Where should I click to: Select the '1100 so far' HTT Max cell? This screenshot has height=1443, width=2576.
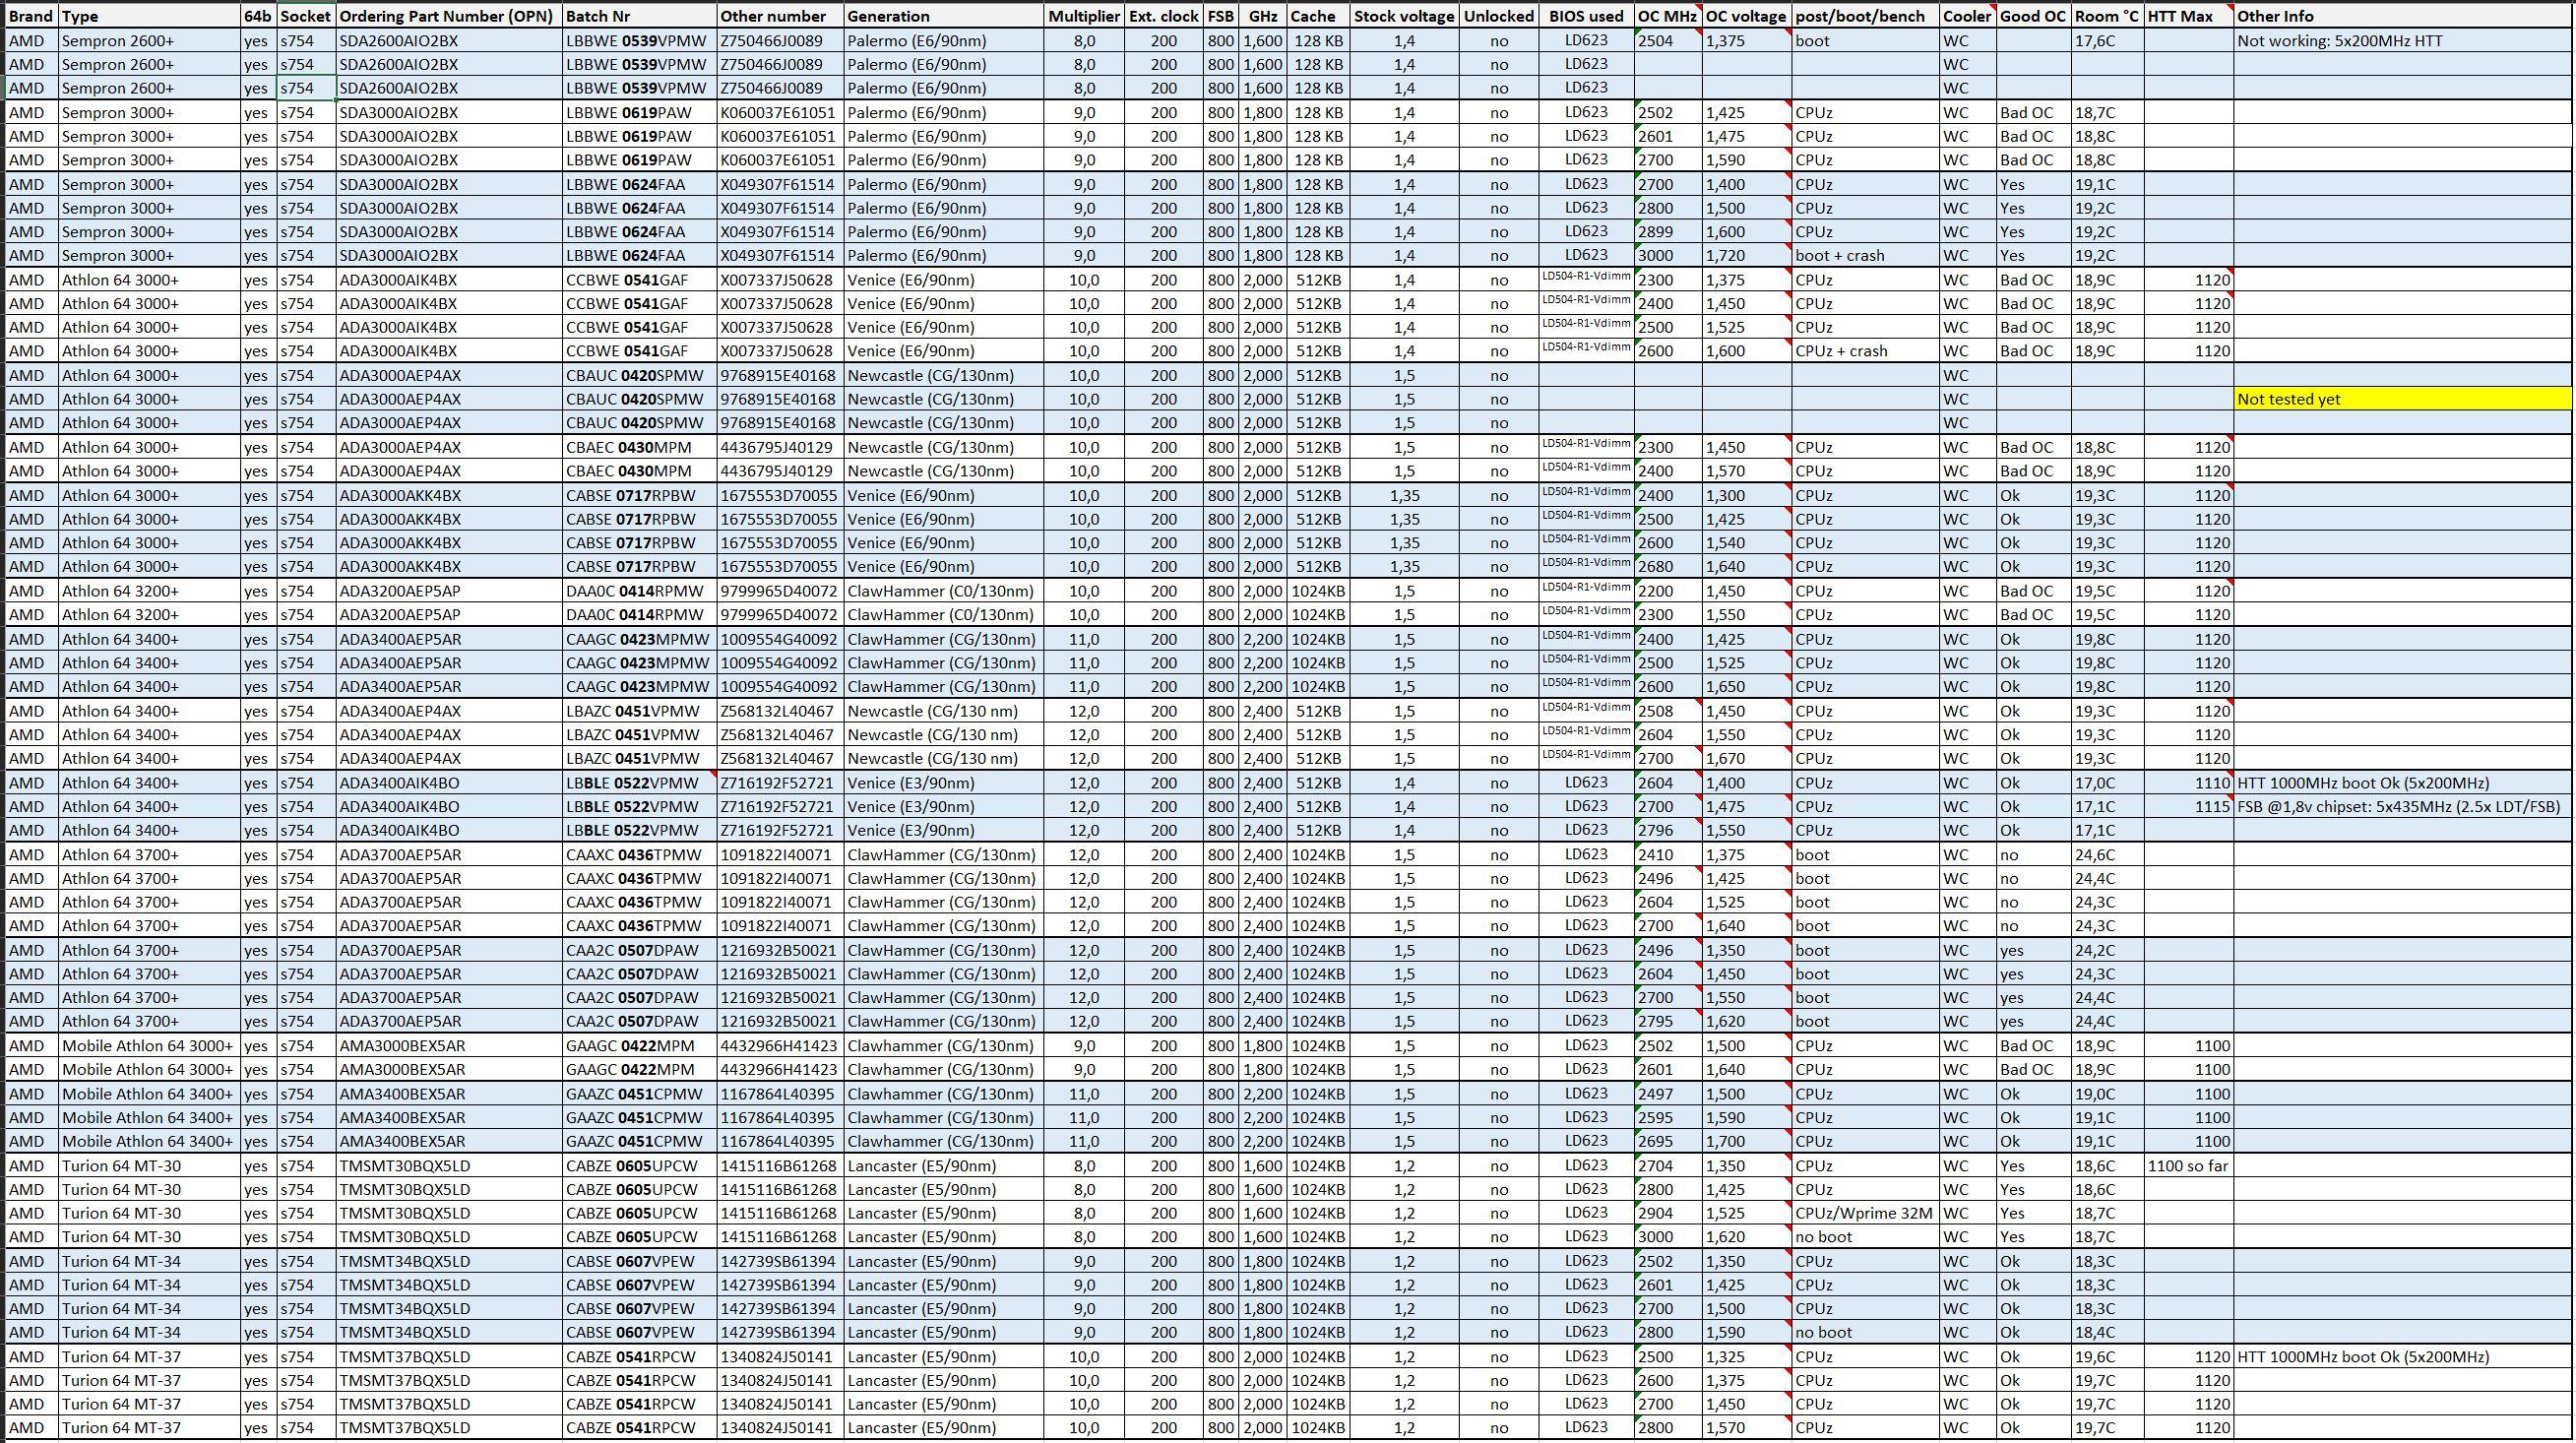[2188, 1165]
